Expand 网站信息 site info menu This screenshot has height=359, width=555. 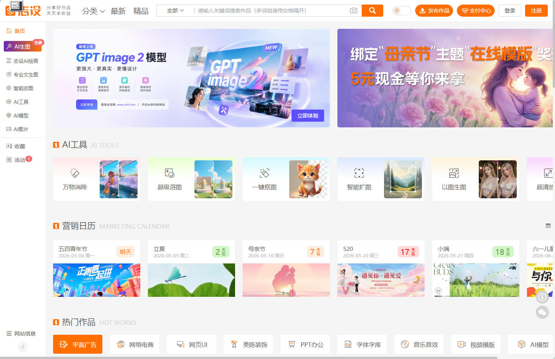coord(21,333)
